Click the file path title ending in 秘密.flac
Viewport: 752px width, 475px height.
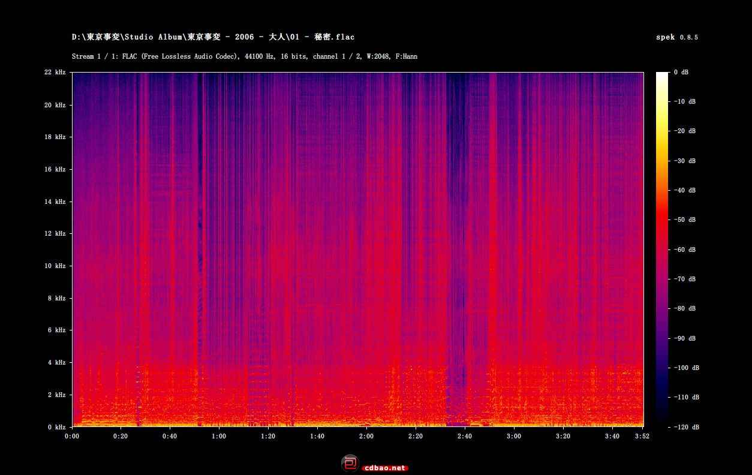click(213, 37)
